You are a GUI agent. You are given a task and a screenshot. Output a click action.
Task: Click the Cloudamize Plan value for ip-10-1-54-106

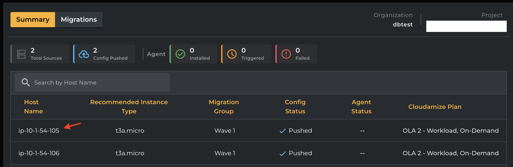tap(451, 153)
